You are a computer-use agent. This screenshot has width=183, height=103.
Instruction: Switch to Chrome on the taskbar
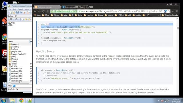coord(21,100)
